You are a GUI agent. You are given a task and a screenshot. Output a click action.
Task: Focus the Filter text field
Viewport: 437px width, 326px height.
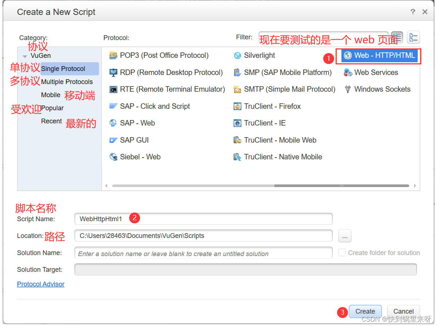323,37
